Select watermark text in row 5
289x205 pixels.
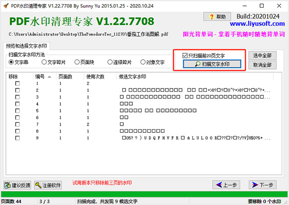click(x=158, y=111)
